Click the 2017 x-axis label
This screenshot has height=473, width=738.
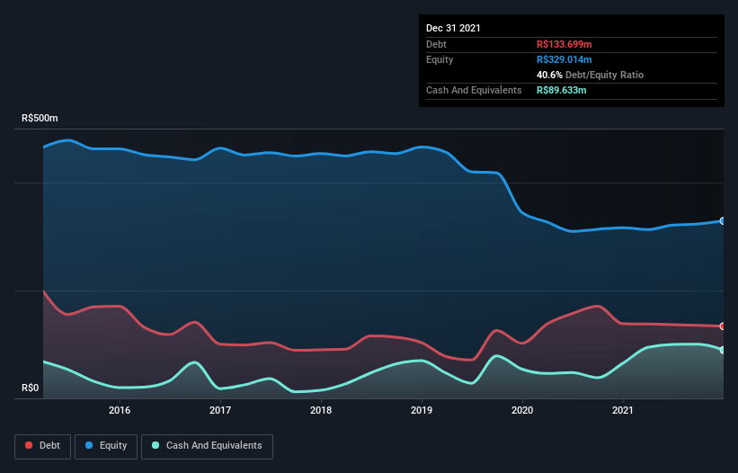click(x=220, y=410)
